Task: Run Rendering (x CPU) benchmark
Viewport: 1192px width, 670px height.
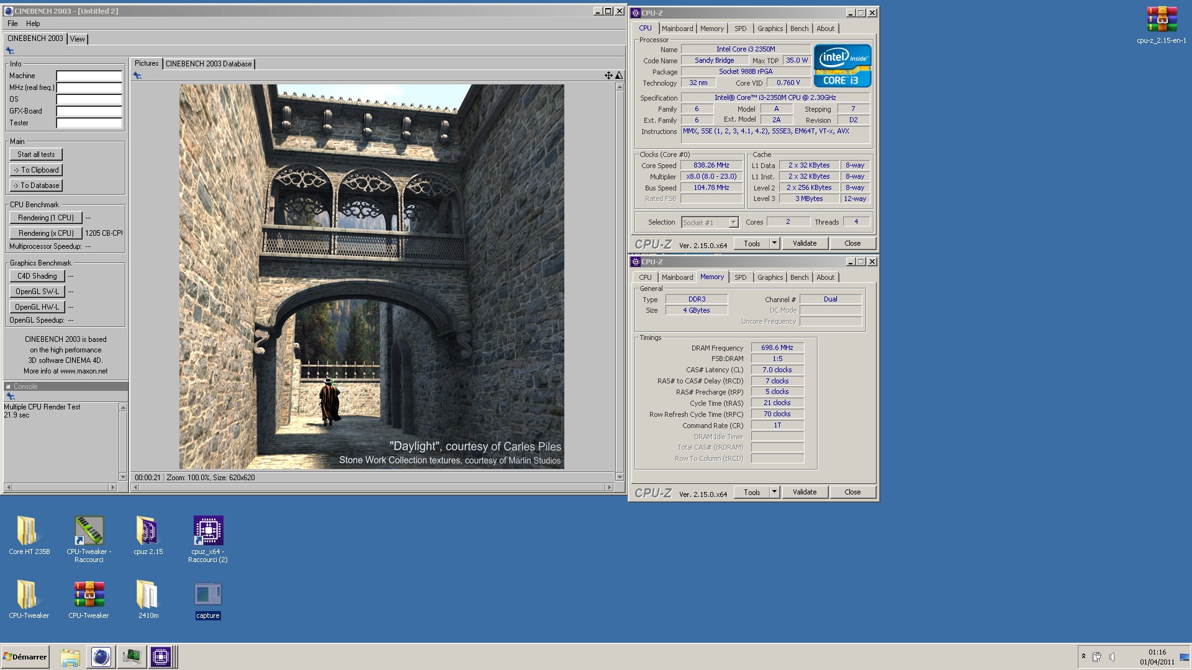Action: (46, 233)
